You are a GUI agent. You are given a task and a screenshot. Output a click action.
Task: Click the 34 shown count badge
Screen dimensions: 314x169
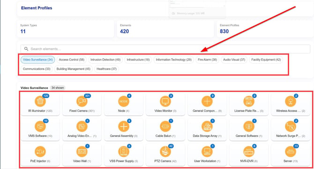pos(58,88)
